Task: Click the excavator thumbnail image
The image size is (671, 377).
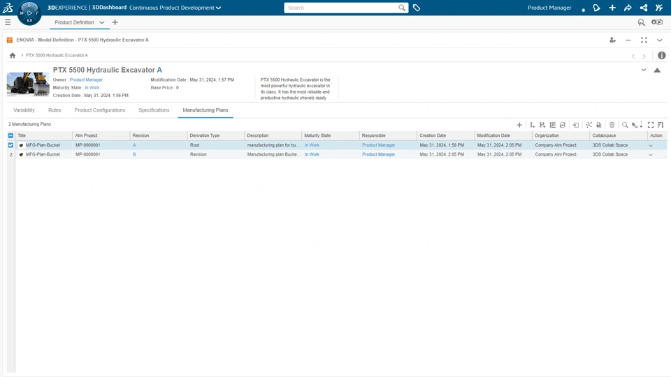Action: [x=28, y=84]
